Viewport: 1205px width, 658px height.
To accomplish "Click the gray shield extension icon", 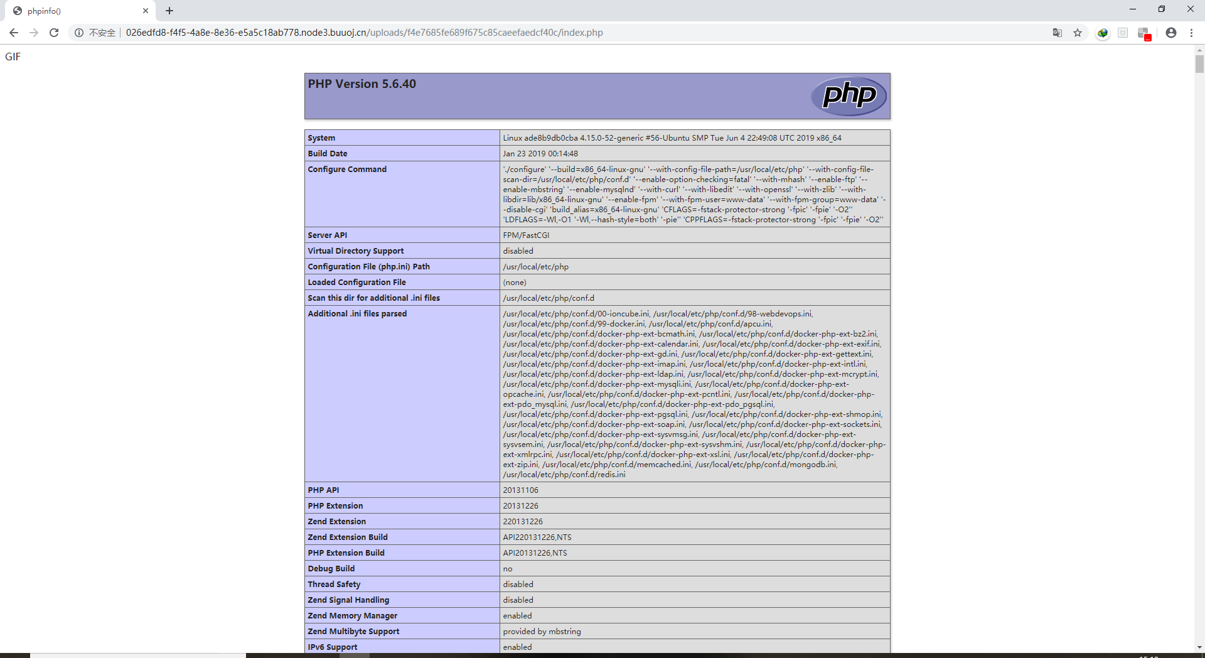I will (x=1123, y=33).
